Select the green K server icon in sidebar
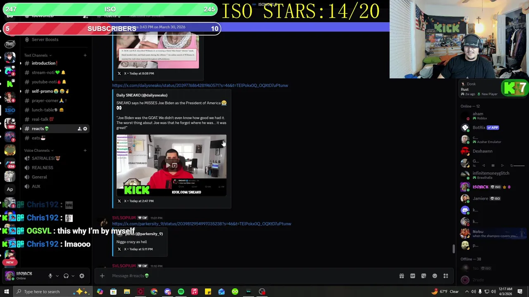 click(10, 84)
